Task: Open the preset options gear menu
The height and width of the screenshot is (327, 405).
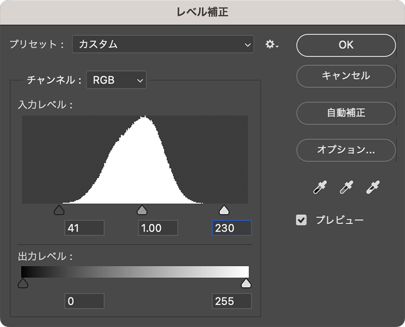Action: tap(271, 44)
